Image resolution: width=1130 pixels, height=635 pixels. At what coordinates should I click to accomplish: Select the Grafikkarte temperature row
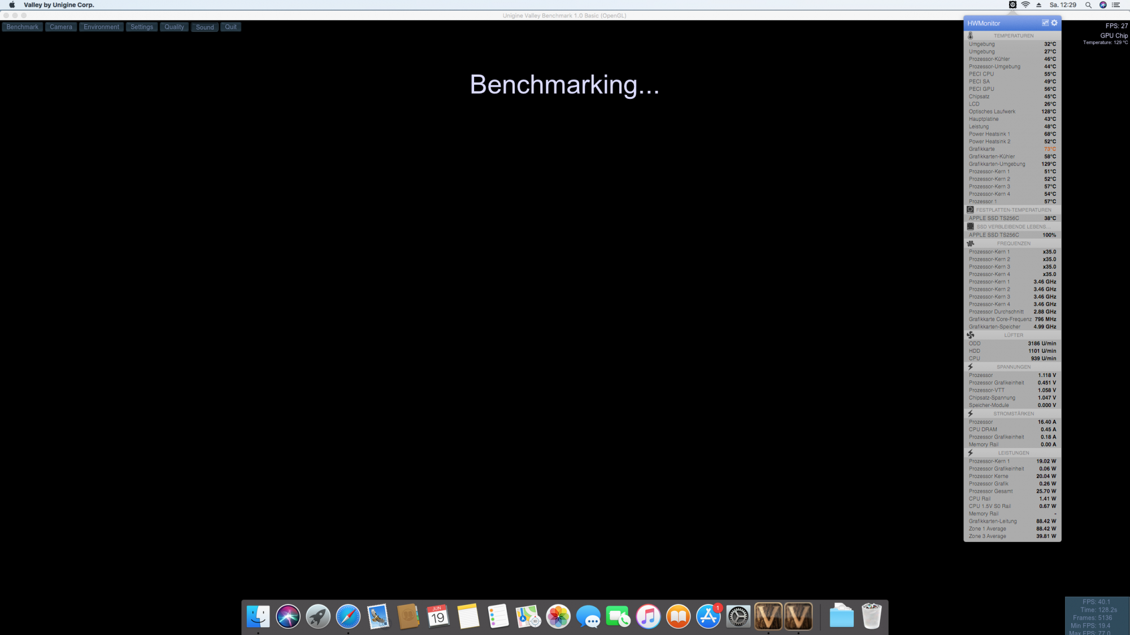1011,149
